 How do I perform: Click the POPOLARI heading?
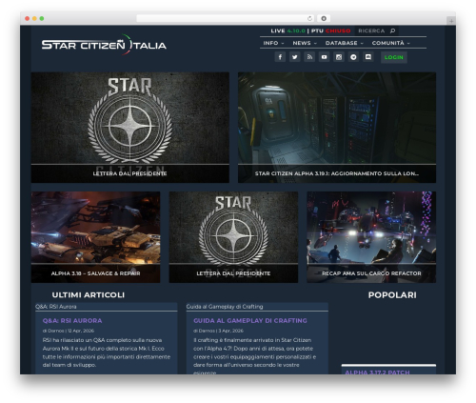(x=392, y=295)
